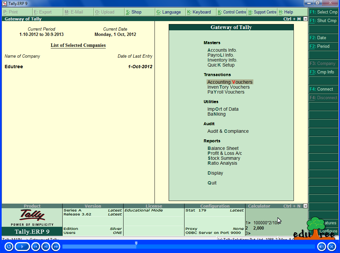
Task: Select PayroLl Info. under Masters
Action: (221, 55)
